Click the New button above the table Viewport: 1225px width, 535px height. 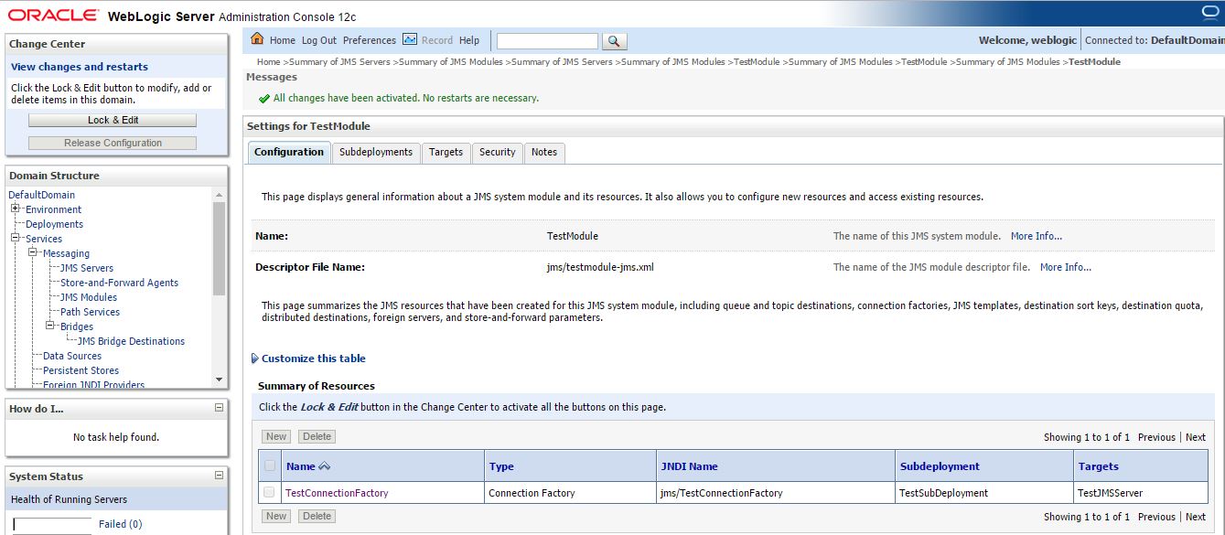click(x=276, y=437)
